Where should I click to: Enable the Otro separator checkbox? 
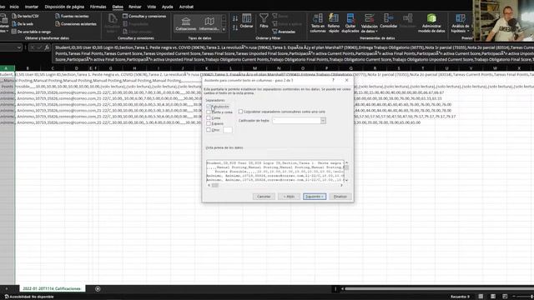click(209, 130)
